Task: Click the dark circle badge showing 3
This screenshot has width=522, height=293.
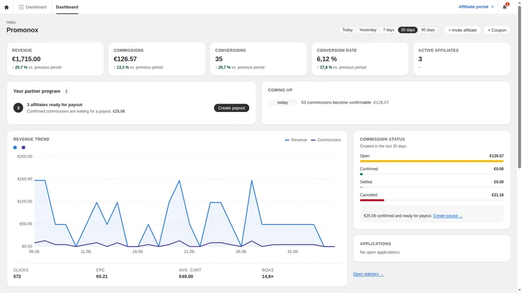Action: click(18, 108)
